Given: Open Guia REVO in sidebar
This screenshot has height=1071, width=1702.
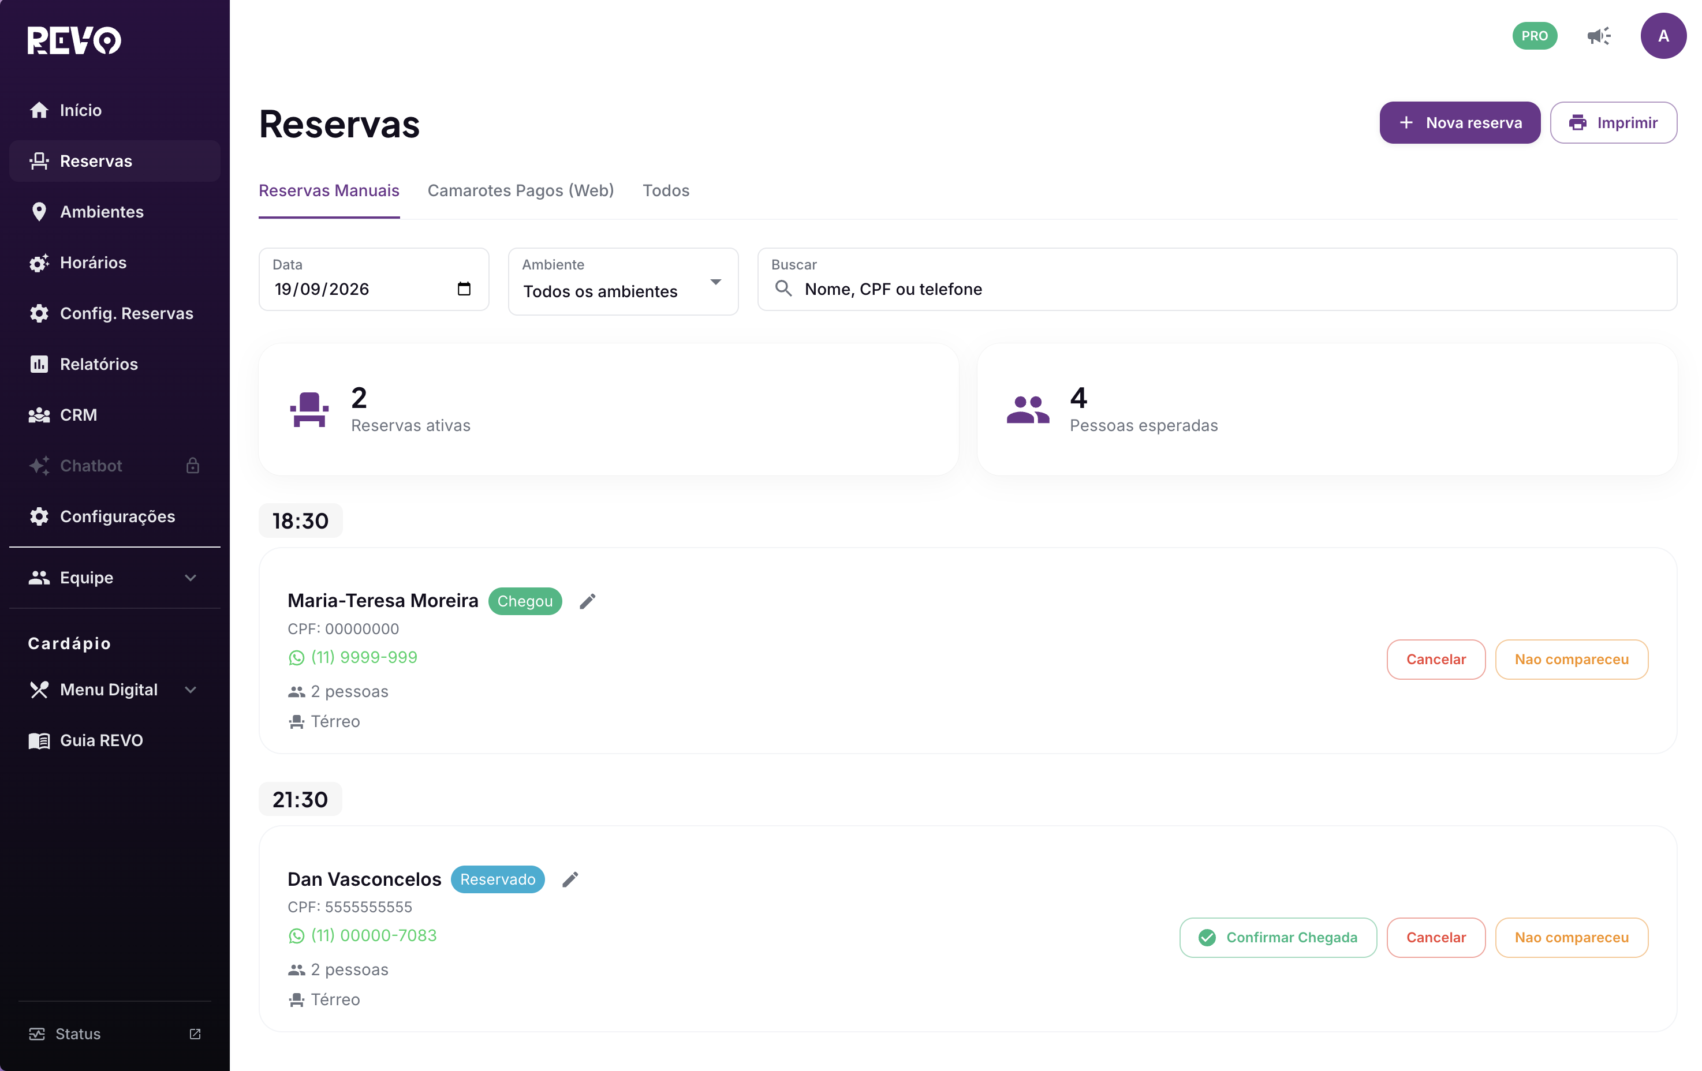Looking at the screenshot, I should point(114,740).
